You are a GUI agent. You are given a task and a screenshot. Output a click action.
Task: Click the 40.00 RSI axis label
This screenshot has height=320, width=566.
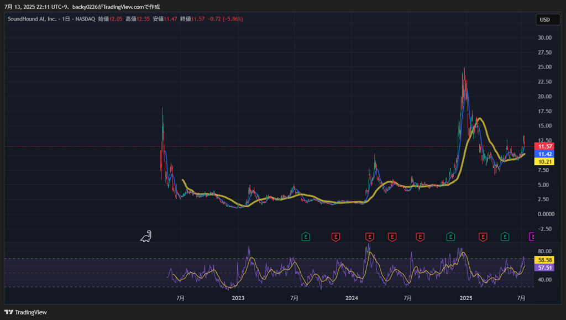544,280
